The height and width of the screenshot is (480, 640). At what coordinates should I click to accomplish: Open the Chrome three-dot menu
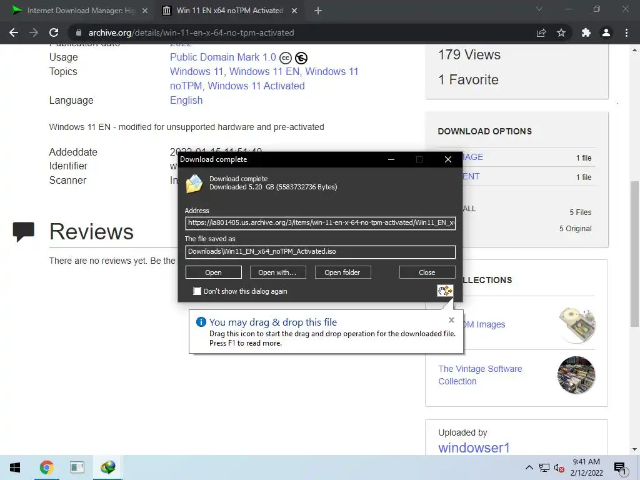pos(626,32)
